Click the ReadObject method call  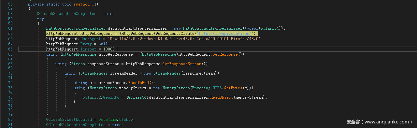click(x=222, y=97)
